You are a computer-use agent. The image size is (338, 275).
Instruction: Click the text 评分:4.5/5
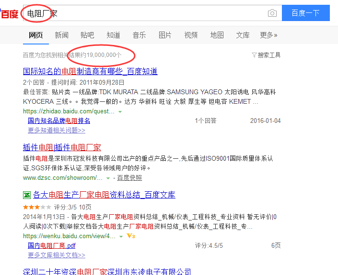click(x=209, y=245)
